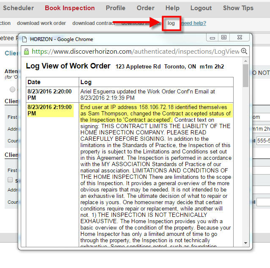Open the Order menu item

click(146, 8)
